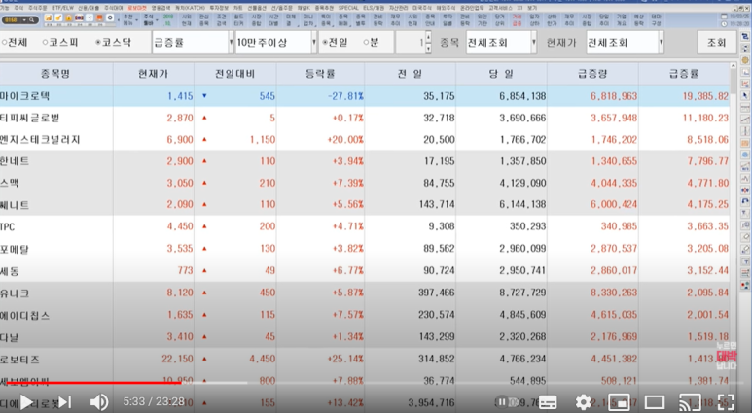This screenshot has height=413, width=752.
Task: Increase the period stepper value
Action: point(428,37)
